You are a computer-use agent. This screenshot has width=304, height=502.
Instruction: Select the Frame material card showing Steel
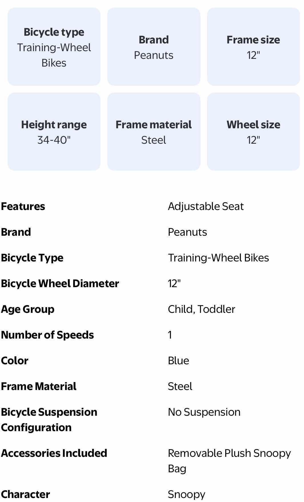pyautogui.click(x=154, y=132)
